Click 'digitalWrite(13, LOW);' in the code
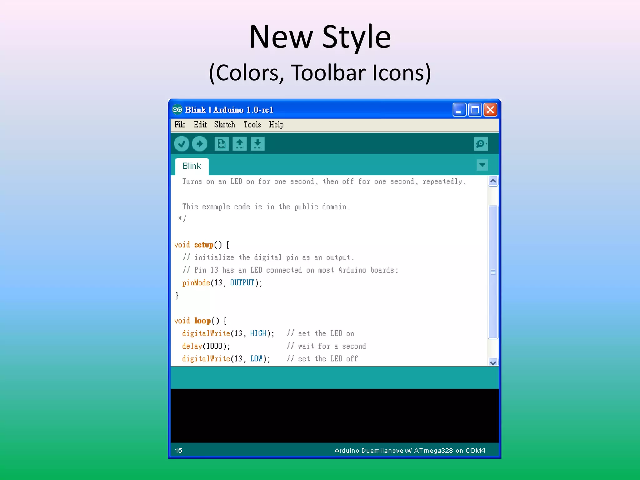 (x=226, y=359)
